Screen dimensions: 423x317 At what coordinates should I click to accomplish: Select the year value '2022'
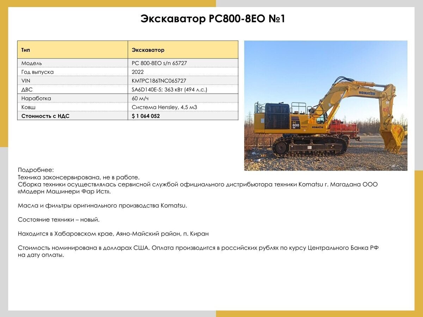coord(138,72)
